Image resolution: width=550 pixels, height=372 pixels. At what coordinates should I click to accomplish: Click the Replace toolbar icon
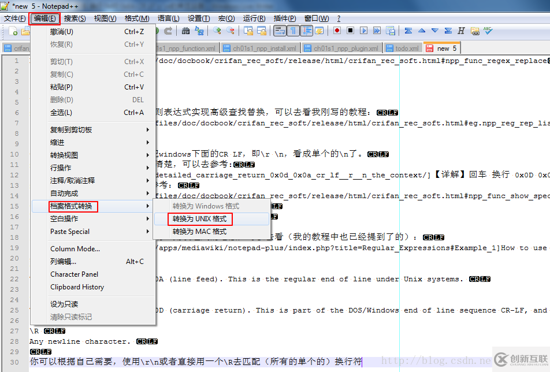coord(199,31)
